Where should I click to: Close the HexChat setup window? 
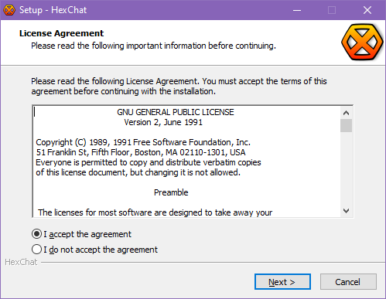pyautogui.click(x=367, y=10)
